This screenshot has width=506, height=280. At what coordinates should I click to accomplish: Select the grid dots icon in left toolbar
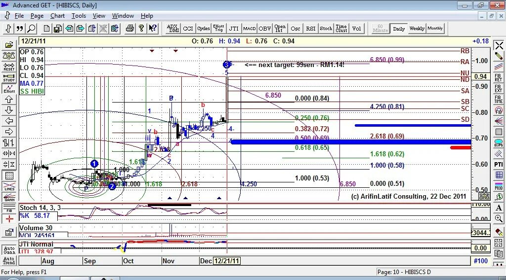click(x=9, y=175)
